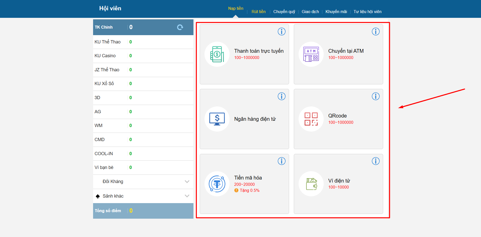Click the Ví điện tử wallet icon
The image size is (481, 237).
311,184
